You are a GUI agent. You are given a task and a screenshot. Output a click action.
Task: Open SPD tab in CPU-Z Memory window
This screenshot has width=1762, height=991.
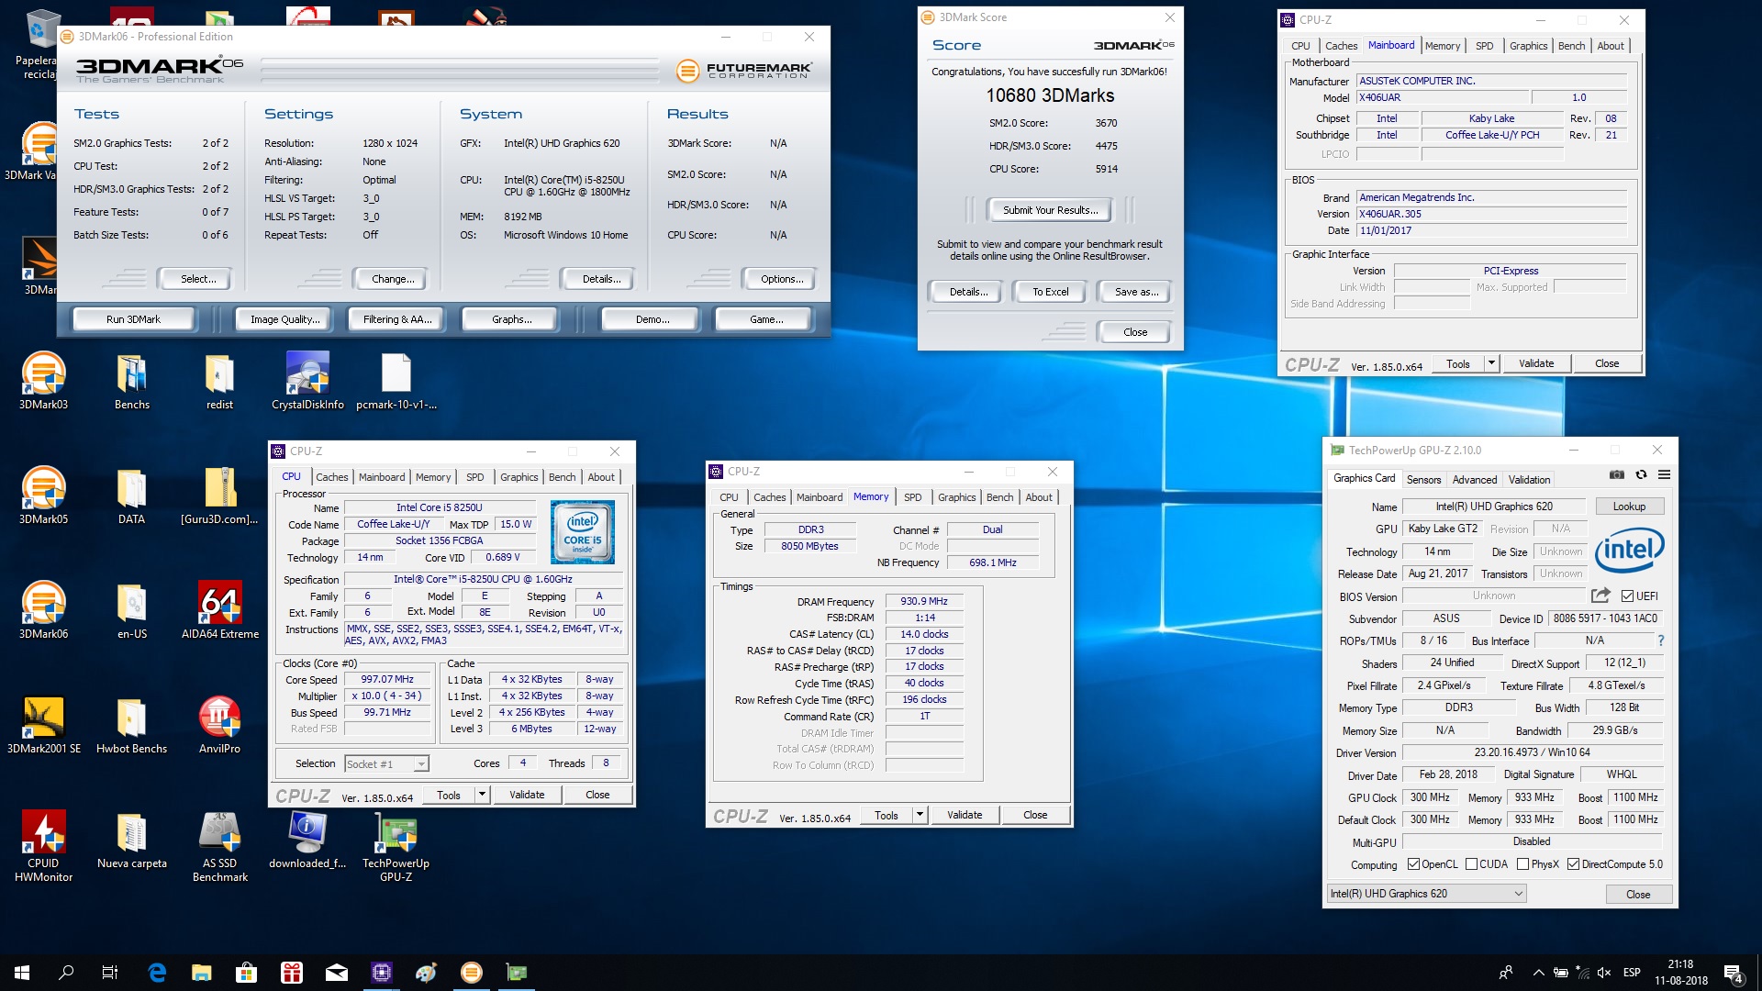point(912,497)
